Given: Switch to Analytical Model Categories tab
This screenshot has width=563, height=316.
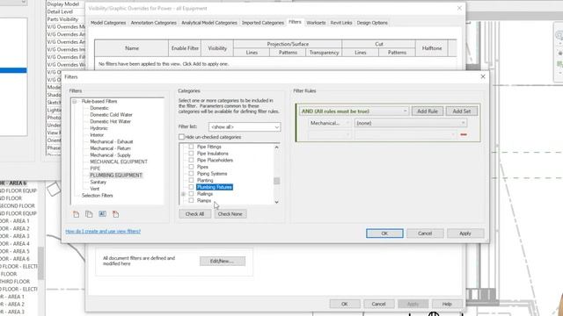Looking at the screenshot, I should click(x=209, y=23).
